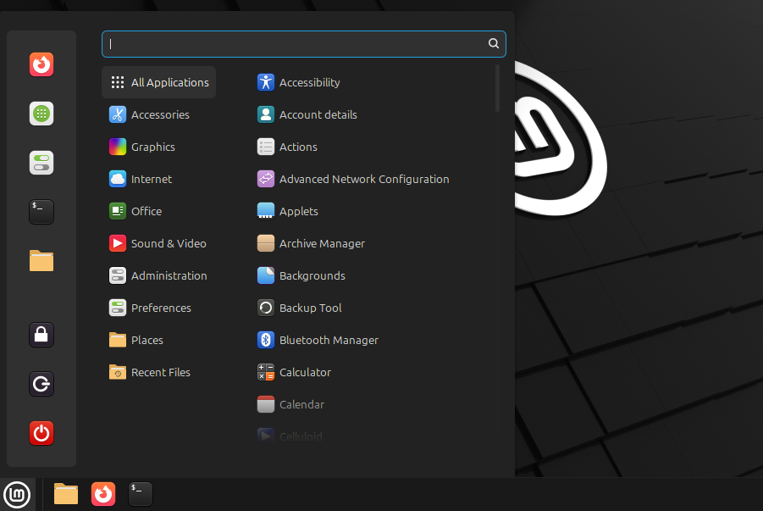Log out using the sidebar icon
This screenshot has width=763, height=511.
[41, 384]
